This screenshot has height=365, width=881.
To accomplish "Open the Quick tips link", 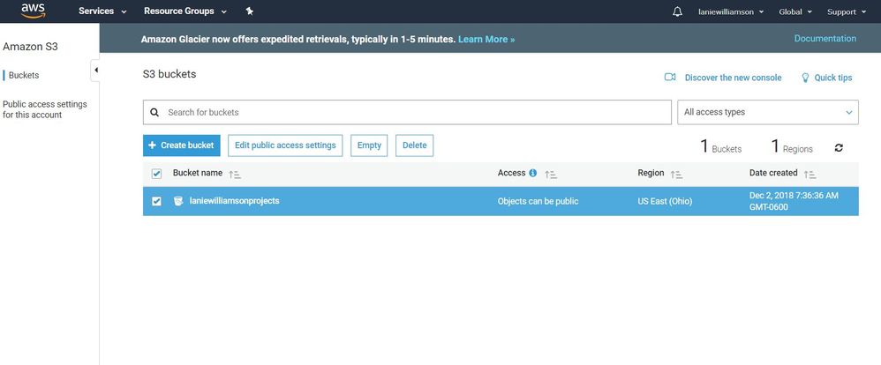I will [833, 78].
